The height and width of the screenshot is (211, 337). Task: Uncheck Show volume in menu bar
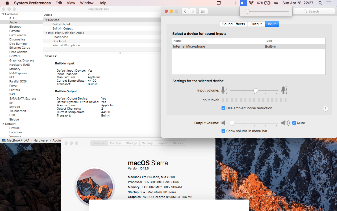[x=224, y=131]
